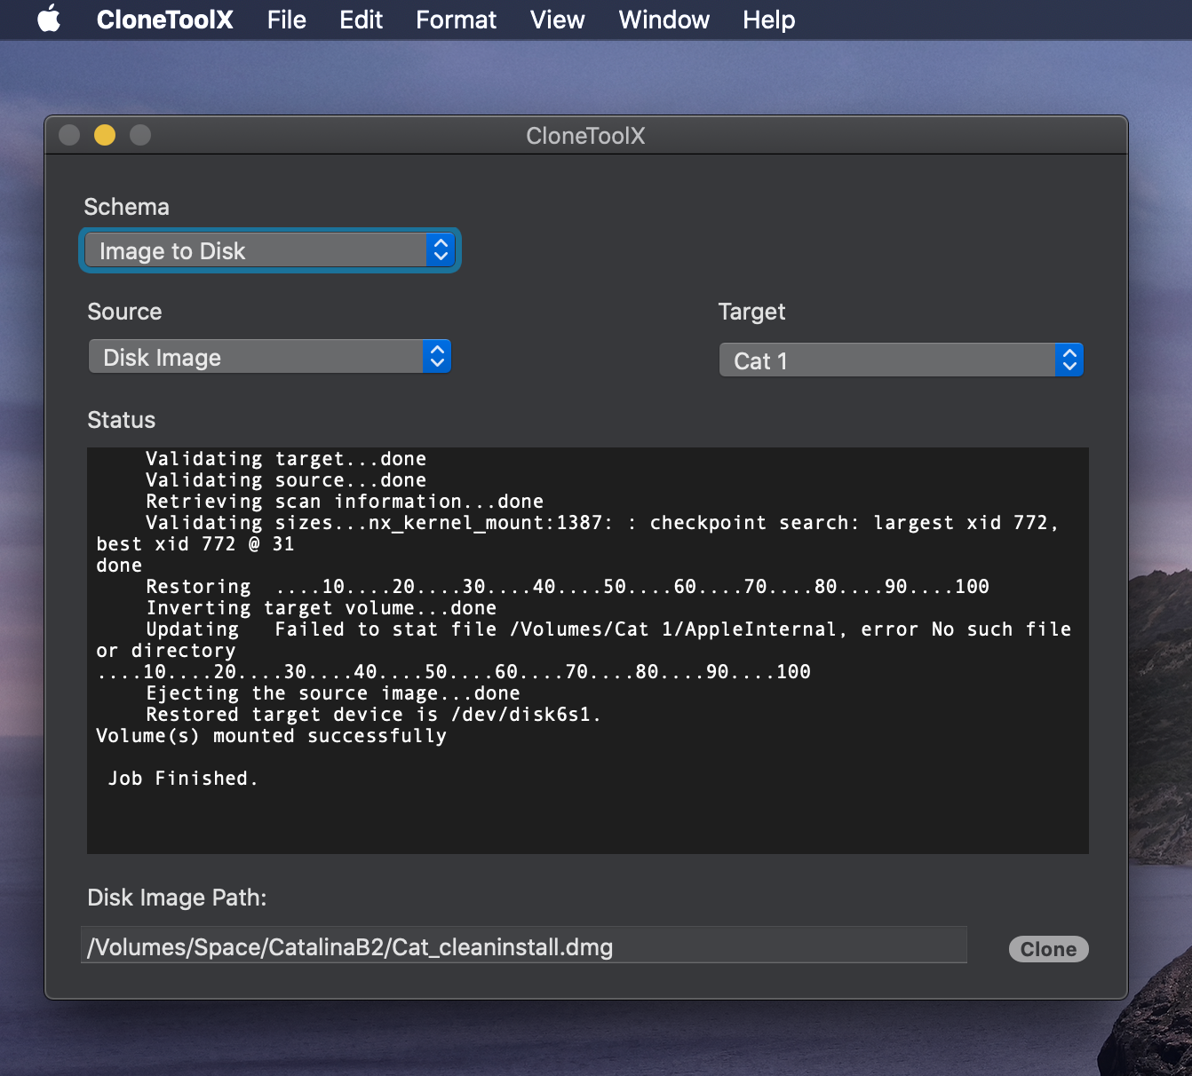Click the 'Ejecting the source image...done' line
This screenshot has width=1192, height=1076.
tap(333, 693)
